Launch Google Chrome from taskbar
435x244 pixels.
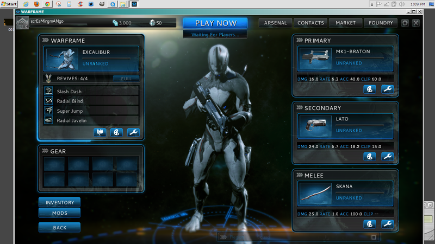click(x=47, y=4)
